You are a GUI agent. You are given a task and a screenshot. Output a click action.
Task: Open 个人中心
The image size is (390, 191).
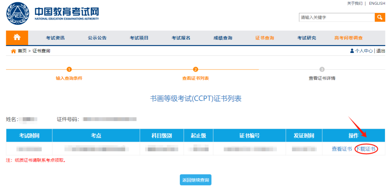364,51
